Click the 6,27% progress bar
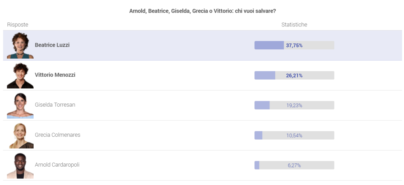The width and height of the screenshot is (404, 185). [x=294, y=165]
